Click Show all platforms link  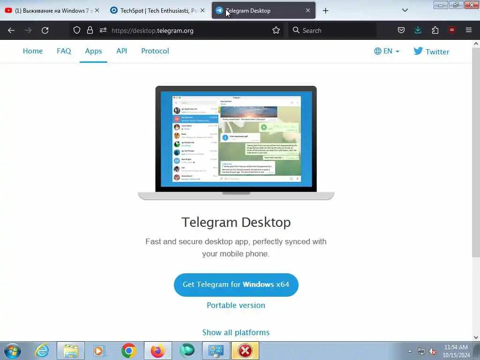click(236, 332)
